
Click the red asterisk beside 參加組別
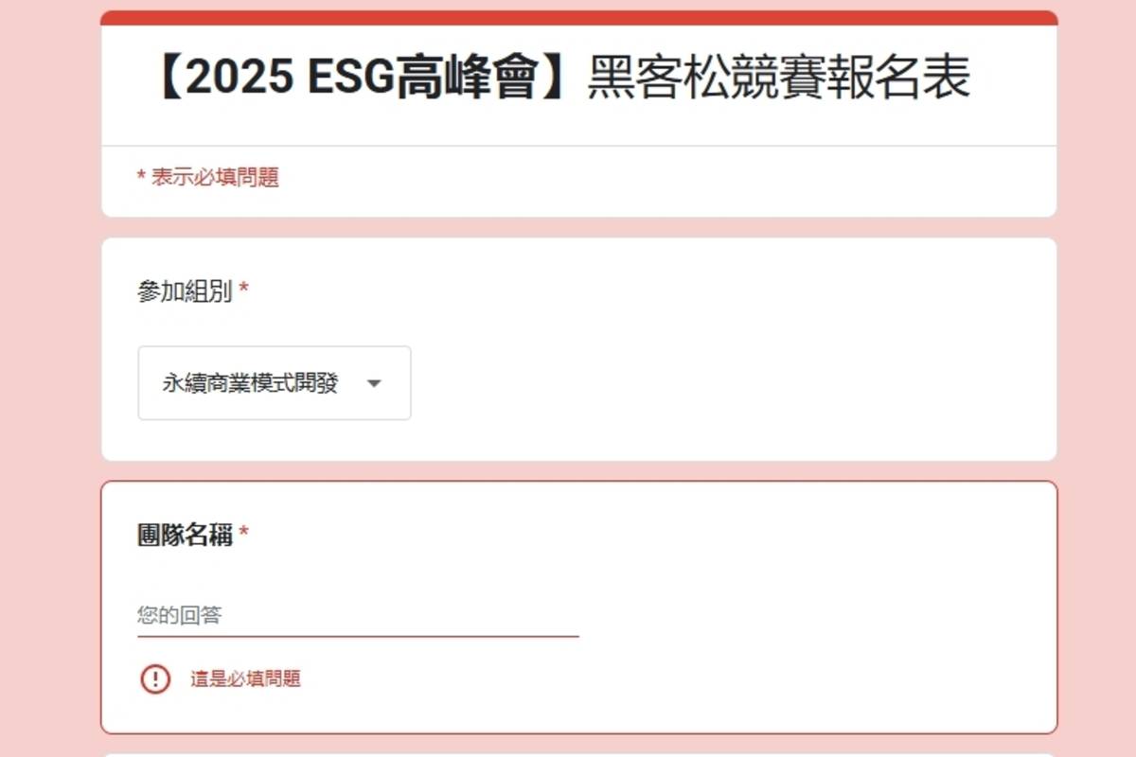pyautogui.click(x=243, y=289)
